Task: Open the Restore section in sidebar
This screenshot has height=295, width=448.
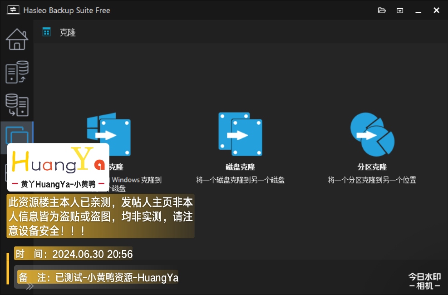Action: click(x=17, y=105)
